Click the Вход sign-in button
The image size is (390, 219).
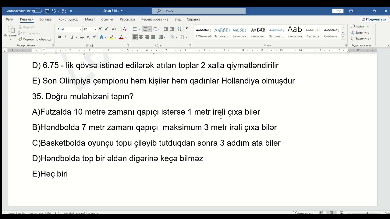(x=338, y=11)
